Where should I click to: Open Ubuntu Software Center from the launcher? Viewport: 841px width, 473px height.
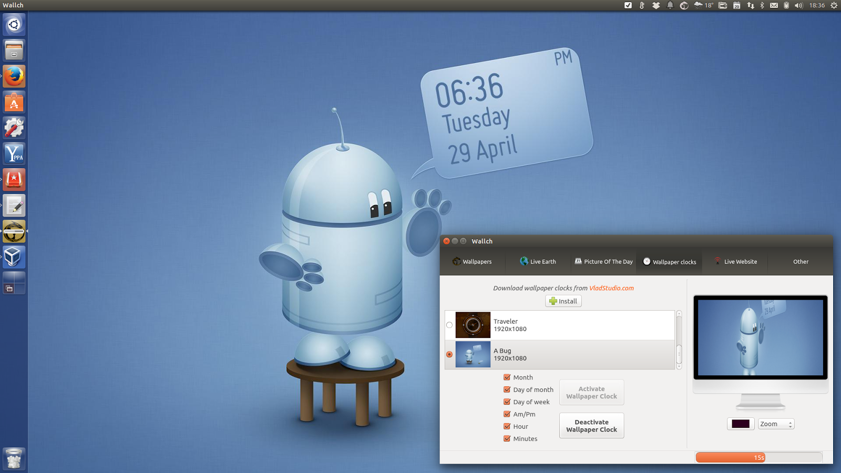click(x=14, y=102)
